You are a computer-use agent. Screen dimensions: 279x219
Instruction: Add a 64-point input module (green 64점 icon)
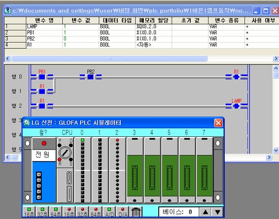coord(56,212)
